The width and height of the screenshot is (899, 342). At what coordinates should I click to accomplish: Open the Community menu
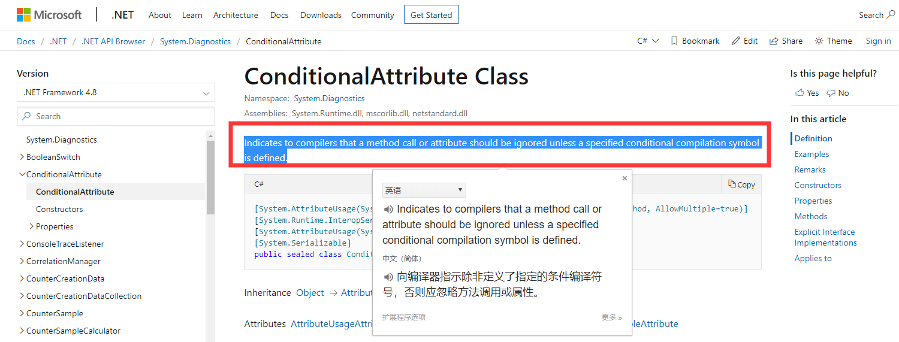click(x=372, y=15)
